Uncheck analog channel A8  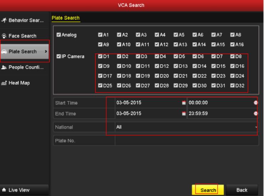click(232, 35)
